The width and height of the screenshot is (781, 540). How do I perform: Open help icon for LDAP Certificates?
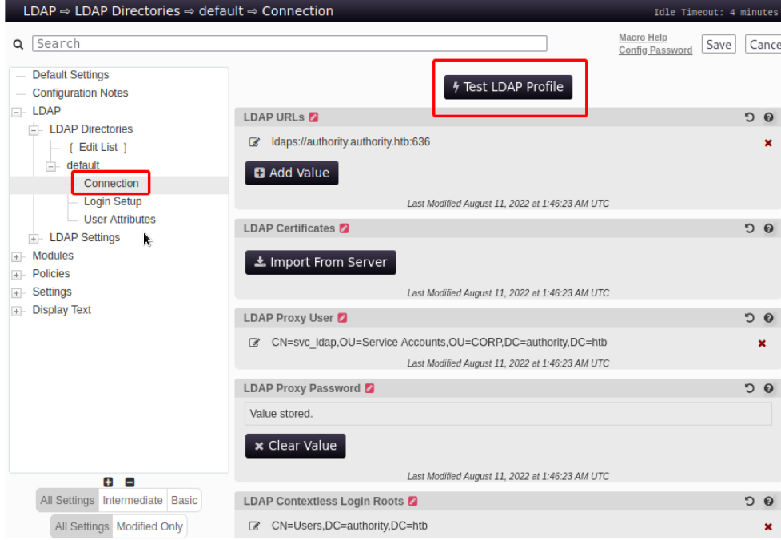click(768, 228)
